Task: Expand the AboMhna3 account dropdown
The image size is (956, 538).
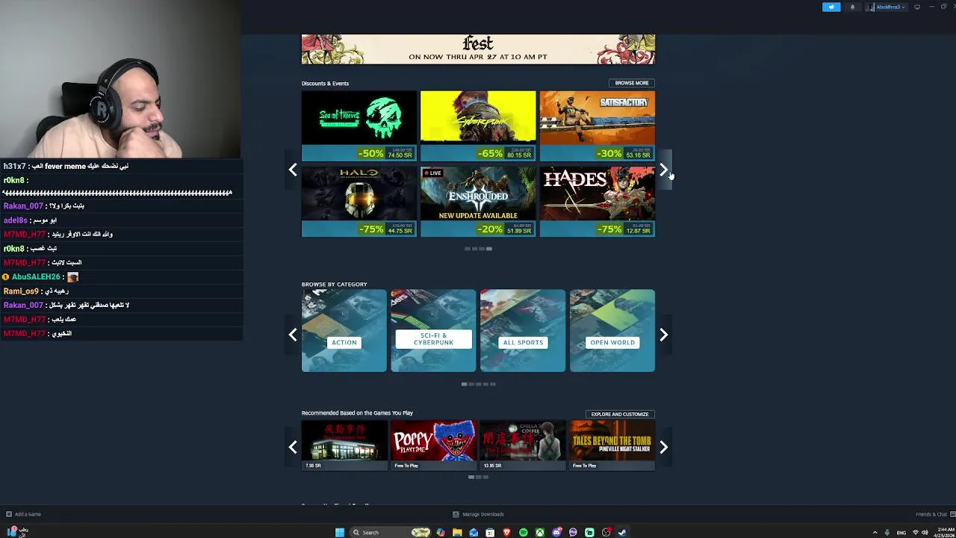Action: [x=887, y=7]
